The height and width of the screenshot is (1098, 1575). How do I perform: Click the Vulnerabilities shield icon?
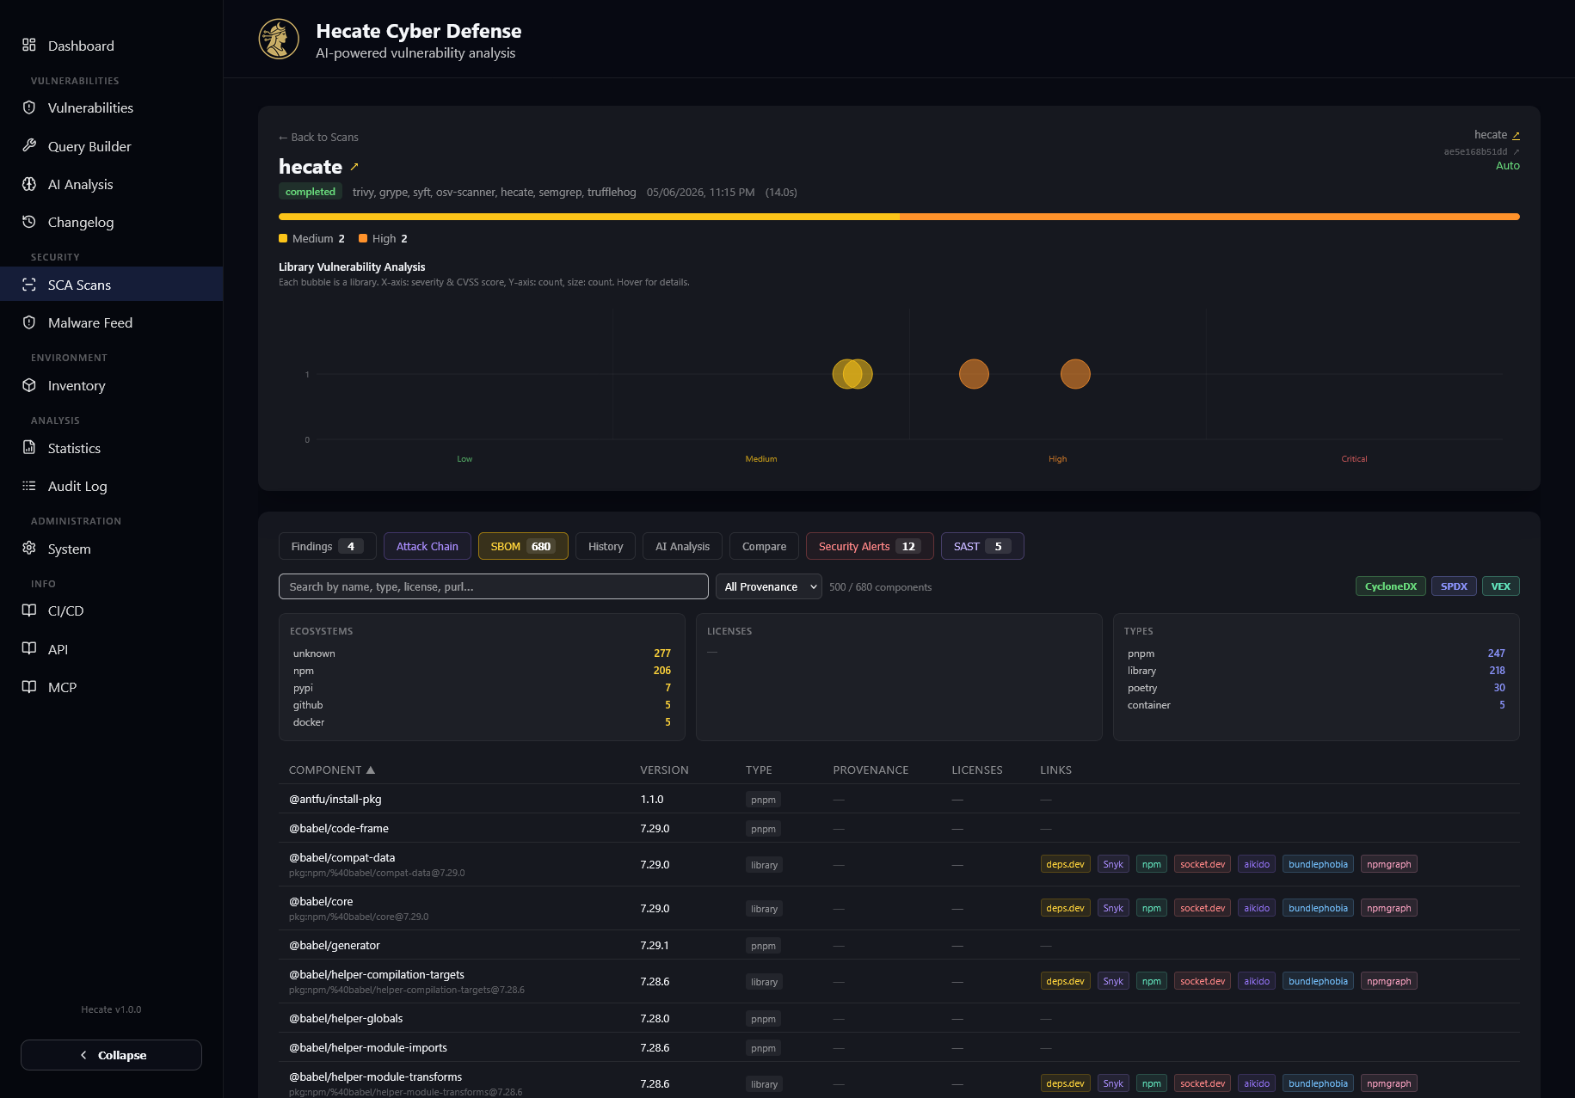pos(29,107)
